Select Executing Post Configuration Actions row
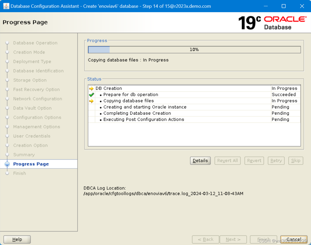 (x=194, y=120)
